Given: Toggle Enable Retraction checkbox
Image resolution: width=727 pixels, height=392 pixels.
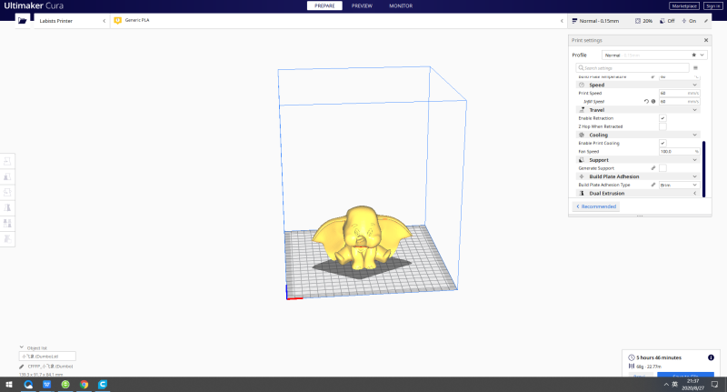Looking at the screenshot, I should coord(662,118).
